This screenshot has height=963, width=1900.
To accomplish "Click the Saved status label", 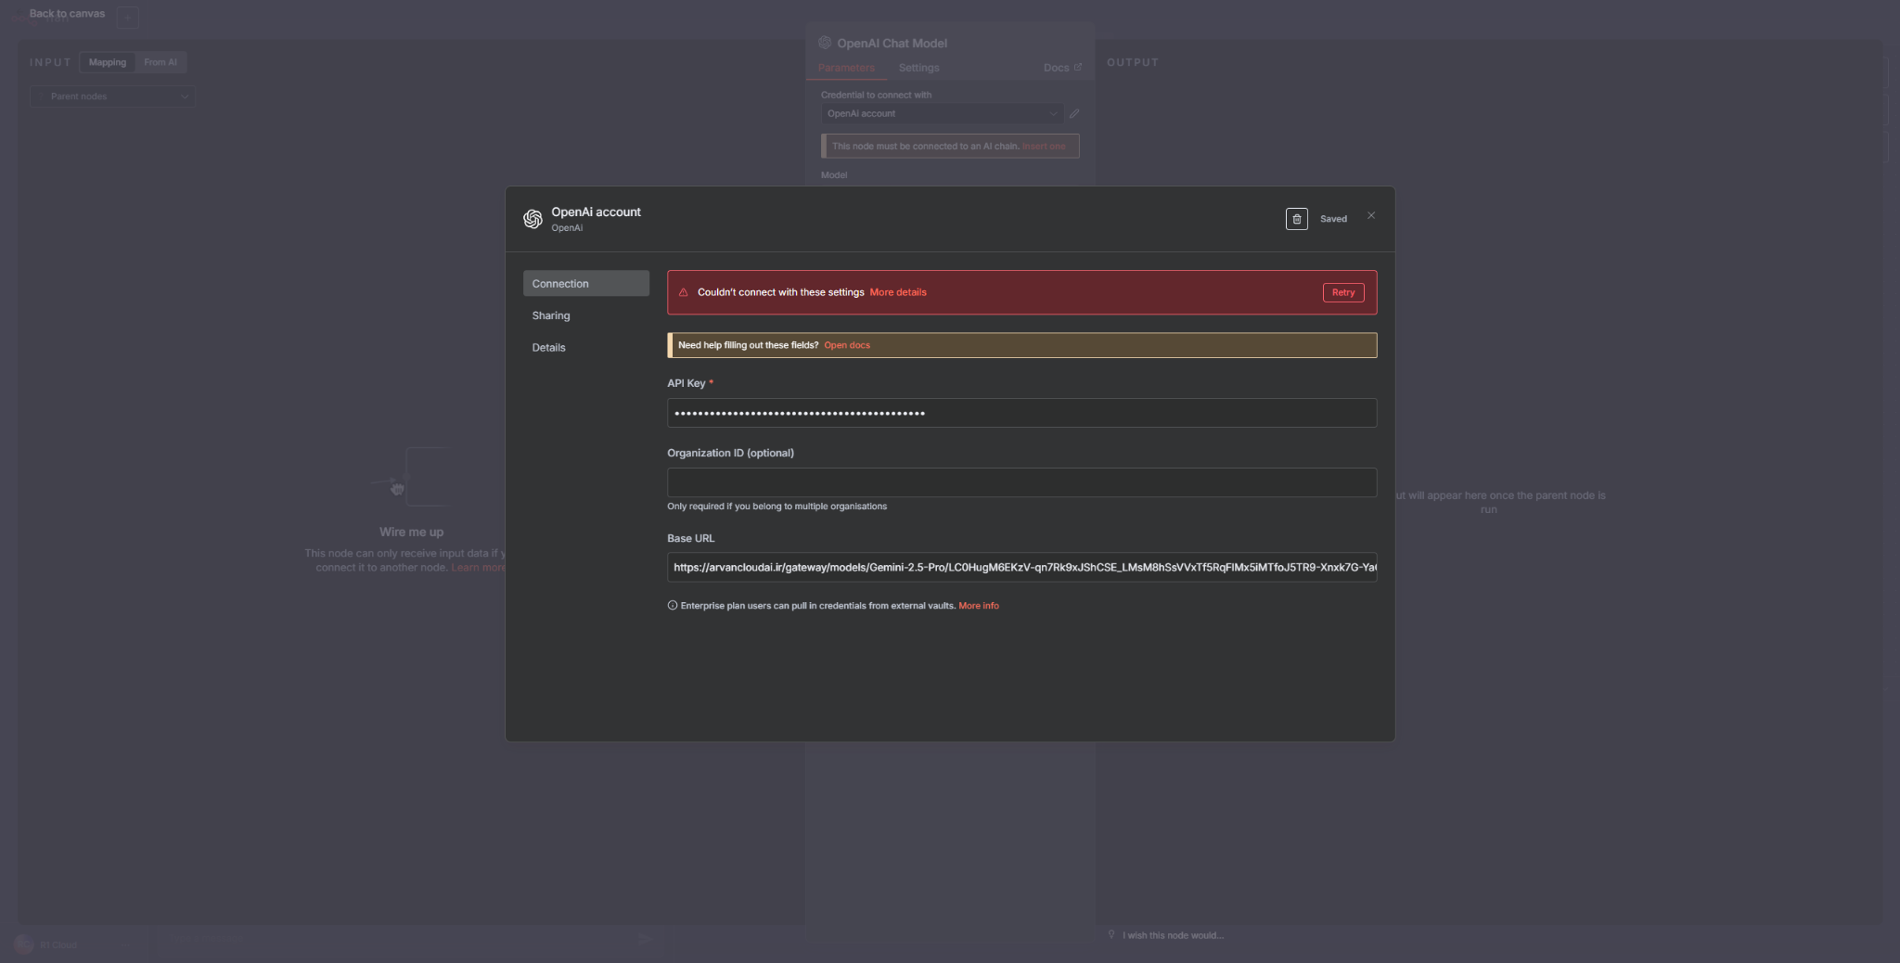I will pos(1333,219).
